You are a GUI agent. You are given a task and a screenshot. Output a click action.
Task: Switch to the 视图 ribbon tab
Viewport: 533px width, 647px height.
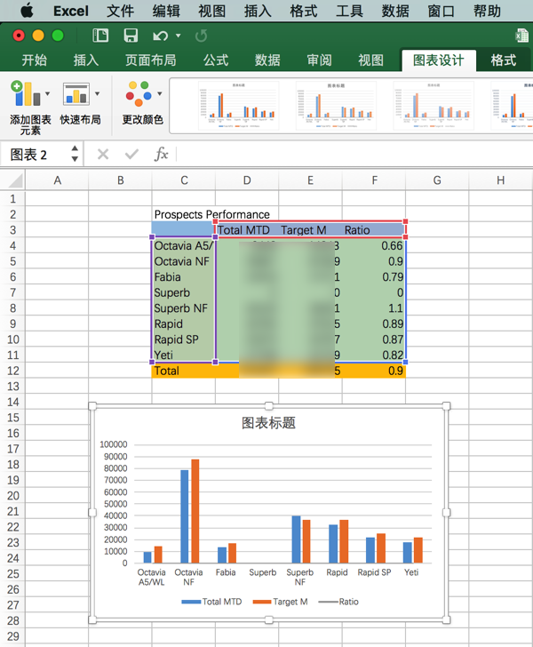pos(370,60)
